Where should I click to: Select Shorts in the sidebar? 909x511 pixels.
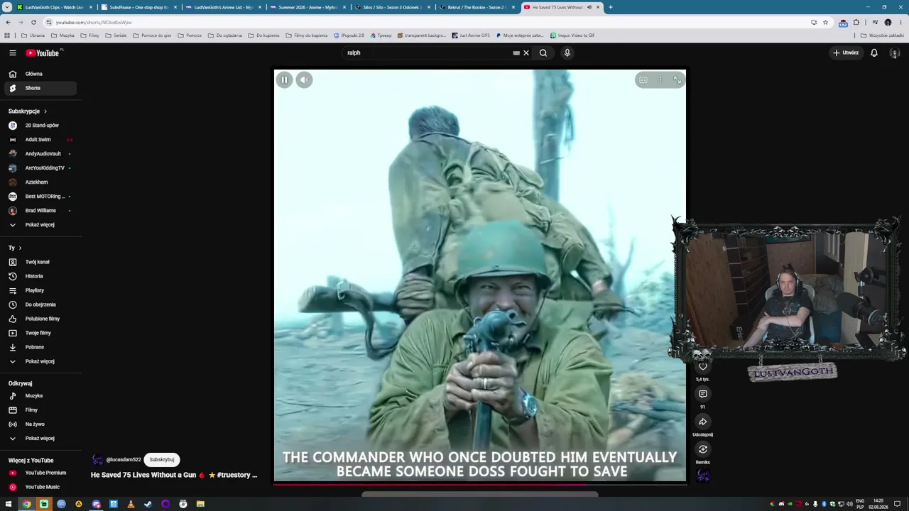(40, 88)
